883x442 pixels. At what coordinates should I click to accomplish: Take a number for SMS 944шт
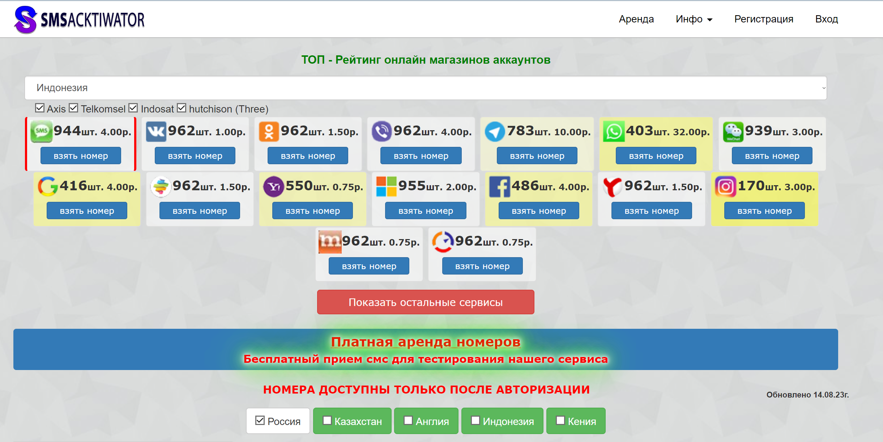pyautogui.click(x=81, y=156)
